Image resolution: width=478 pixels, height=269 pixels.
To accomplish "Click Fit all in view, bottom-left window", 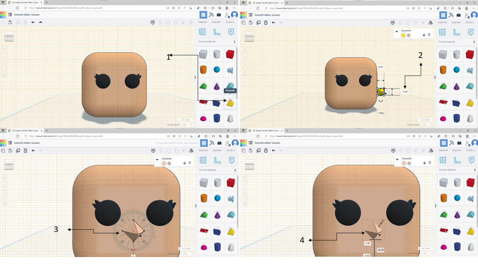I will pos(5,183).
